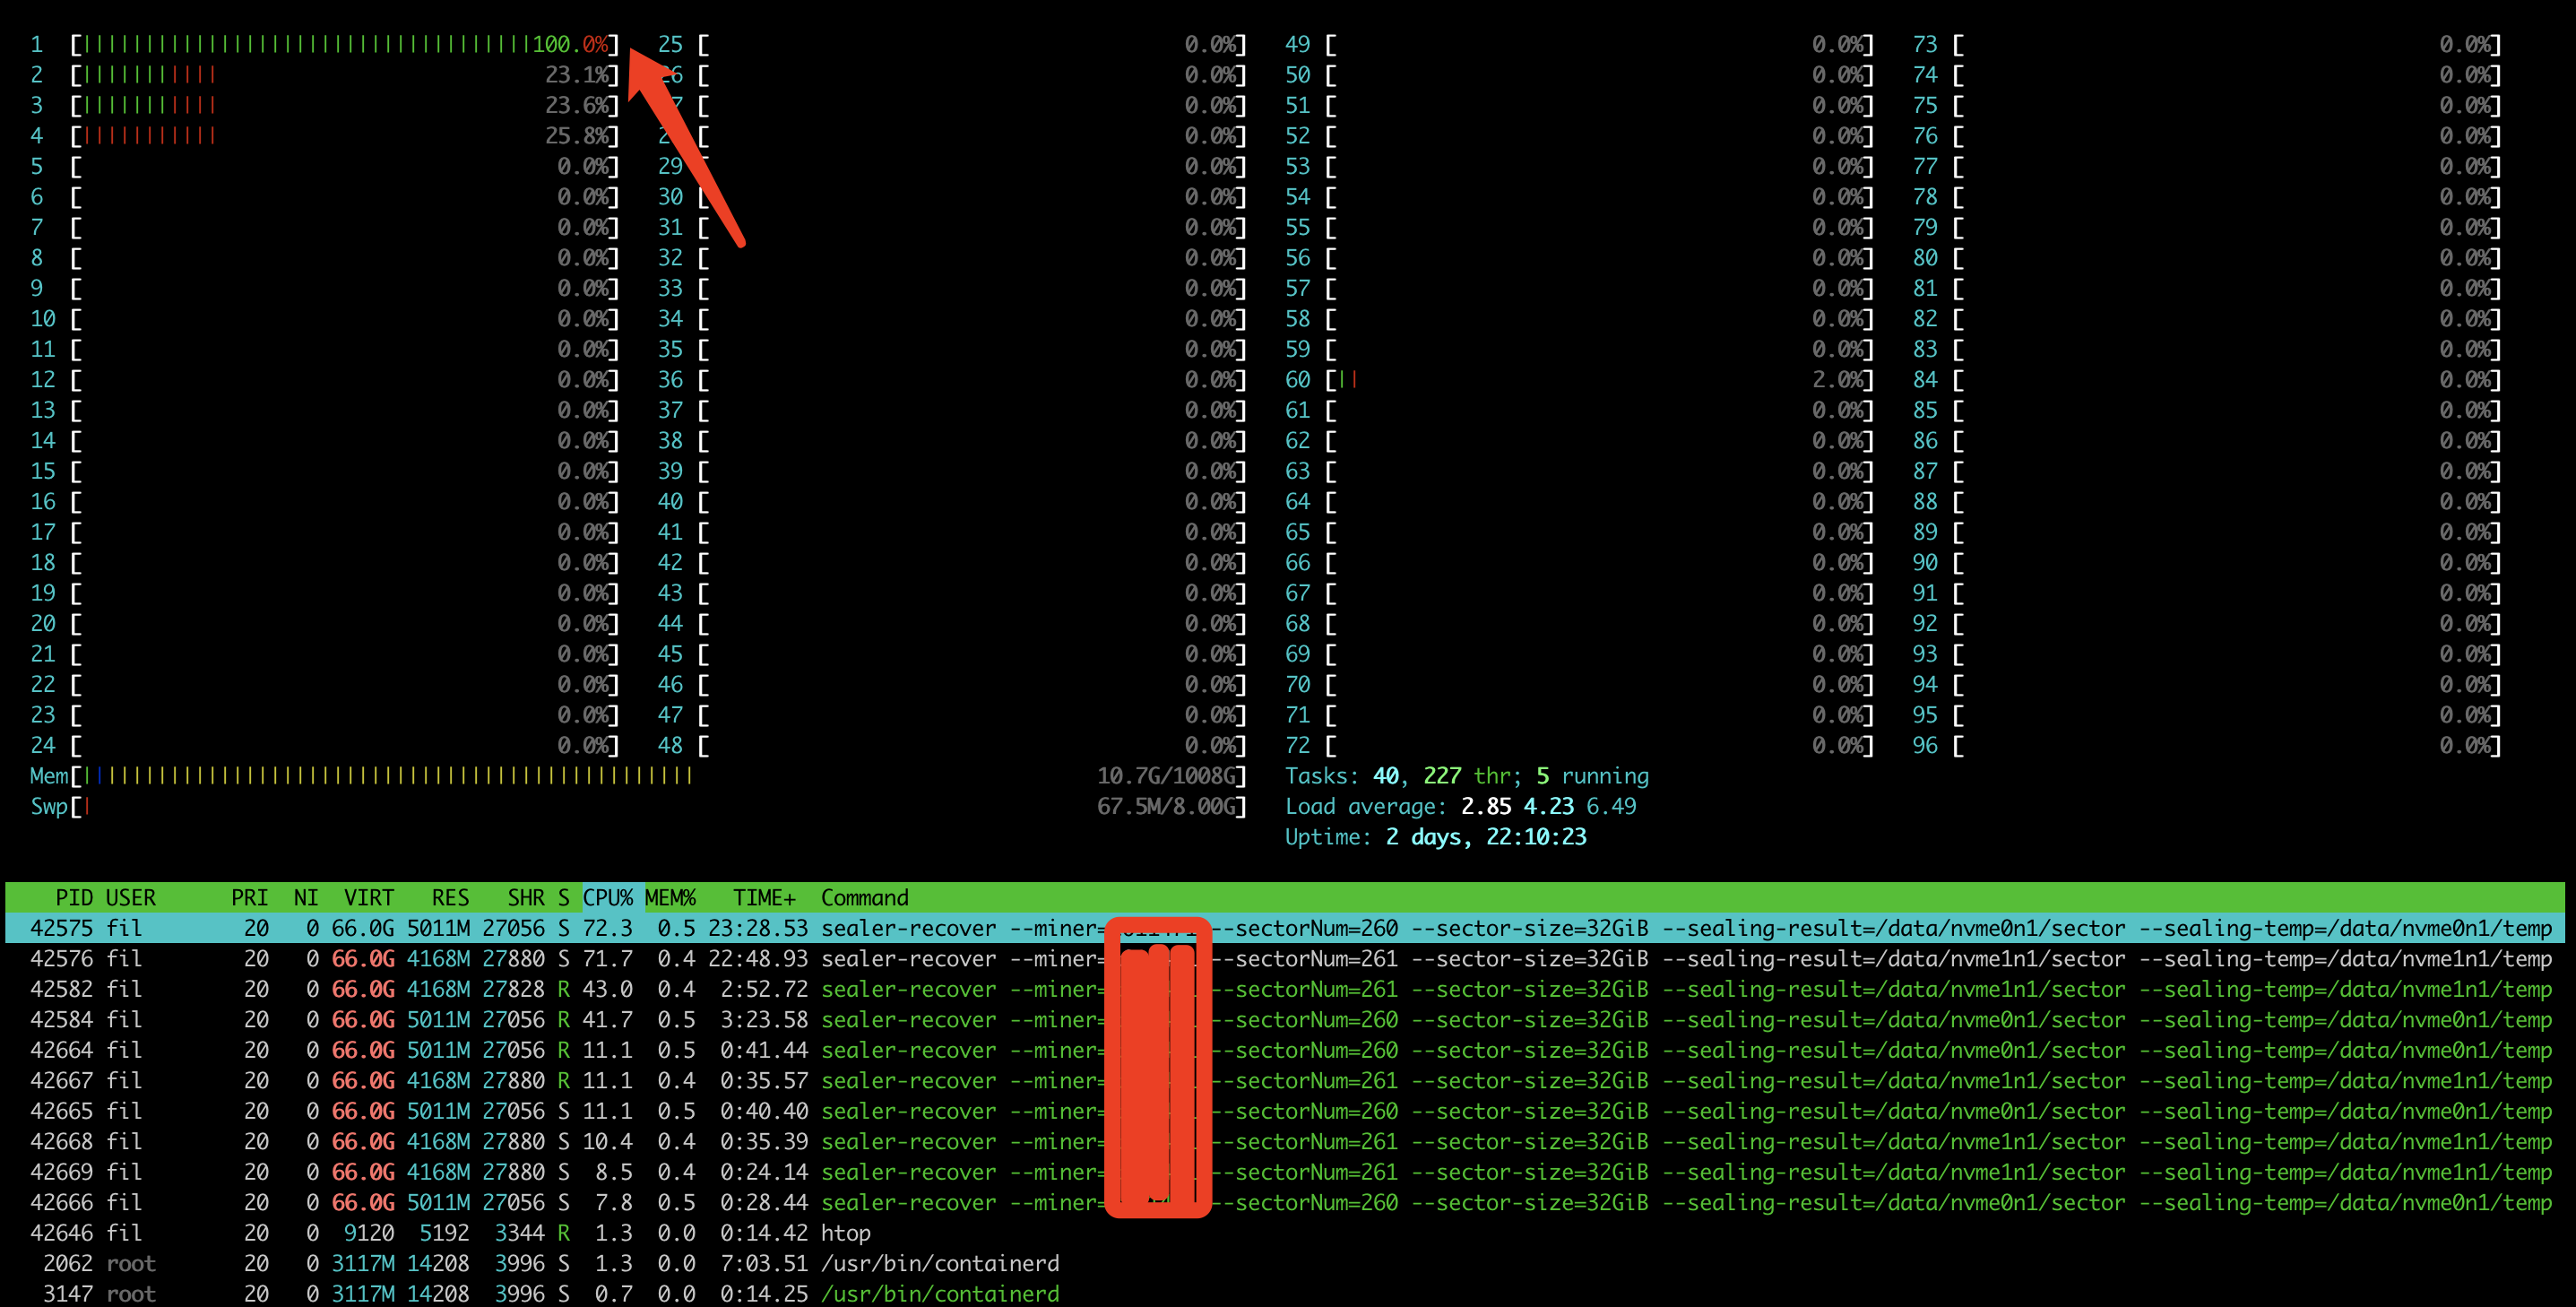Viewport: 2576px width, 1307px height.
Task: Click the Command column header
Action: pyautogui.click(x=865, y=897)
